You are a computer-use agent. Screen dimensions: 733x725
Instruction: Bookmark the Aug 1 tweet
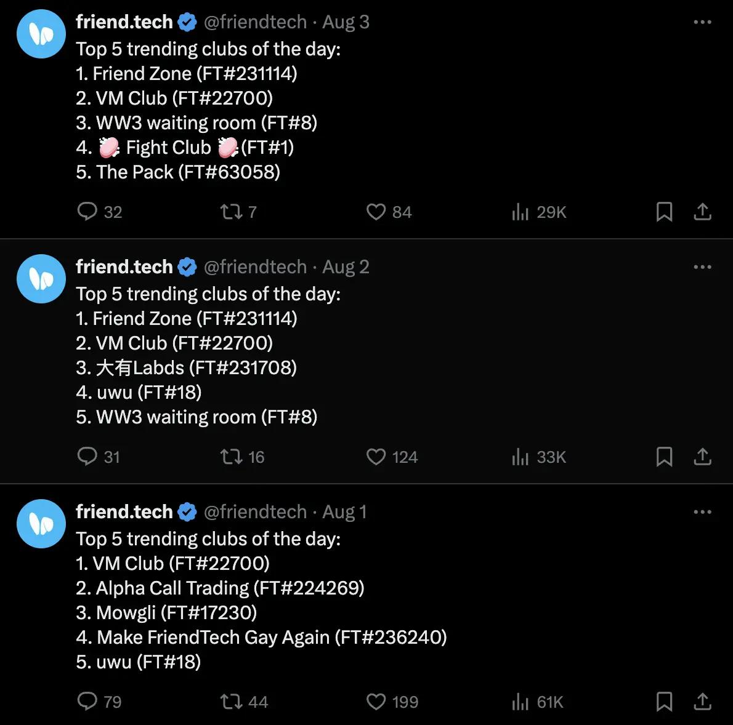(664, 702)
